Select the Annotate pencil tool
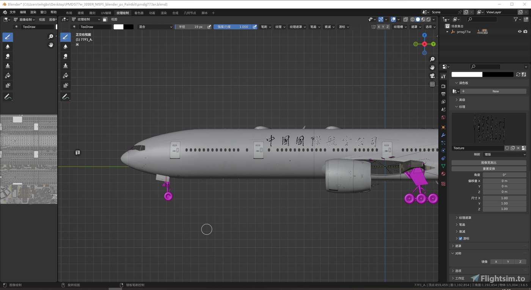The width and height of the screenshot is (531, 290). coord(65,96)
